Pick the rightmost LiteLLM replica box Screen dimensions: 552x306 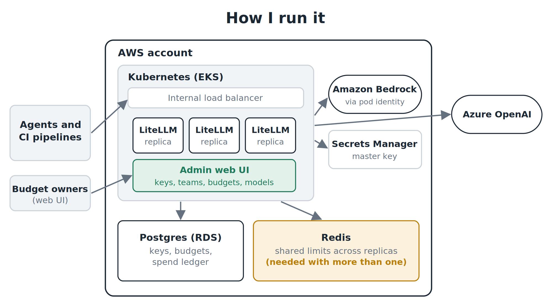click(270, 135)
